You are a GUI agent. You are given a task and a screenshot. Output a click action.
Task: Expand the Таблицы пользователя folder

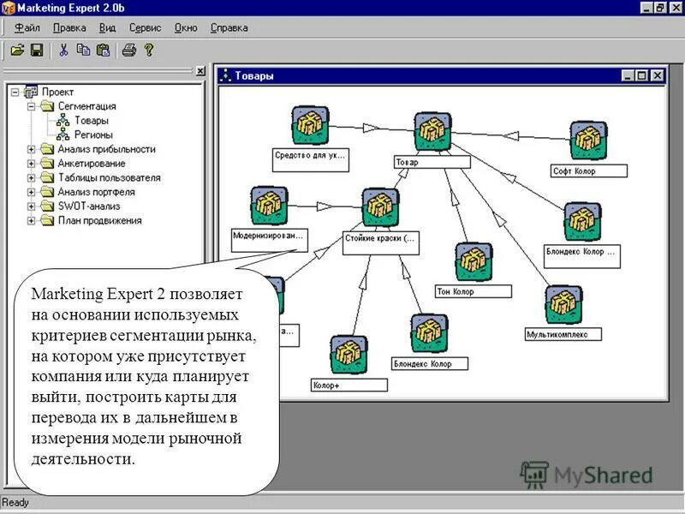pyautogui.click(x=31, y=178)
